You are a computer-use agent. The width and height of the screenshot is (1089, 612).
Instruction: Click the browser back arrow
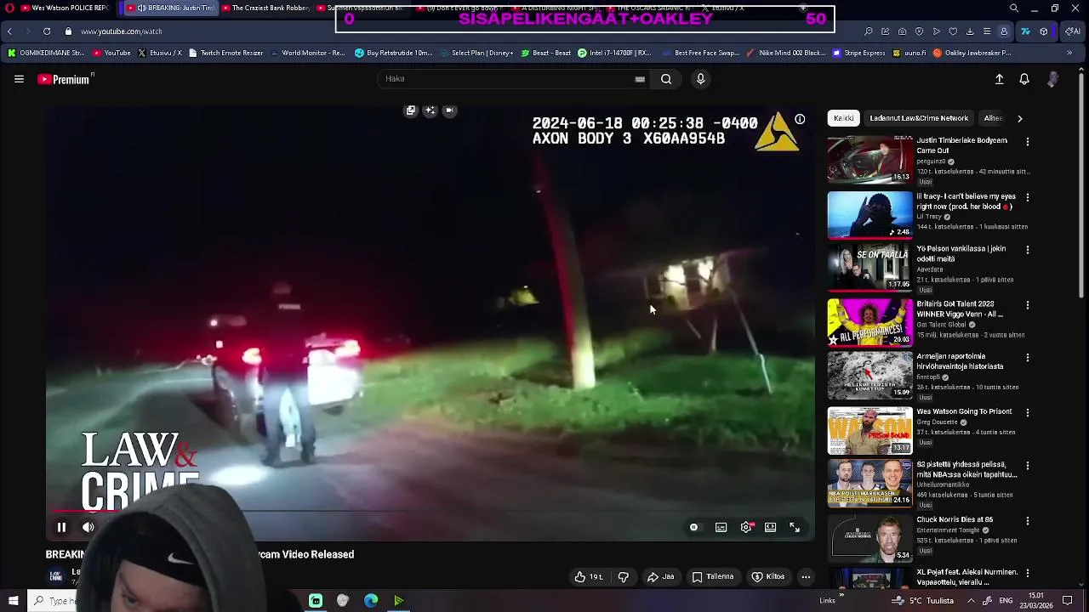9,31
